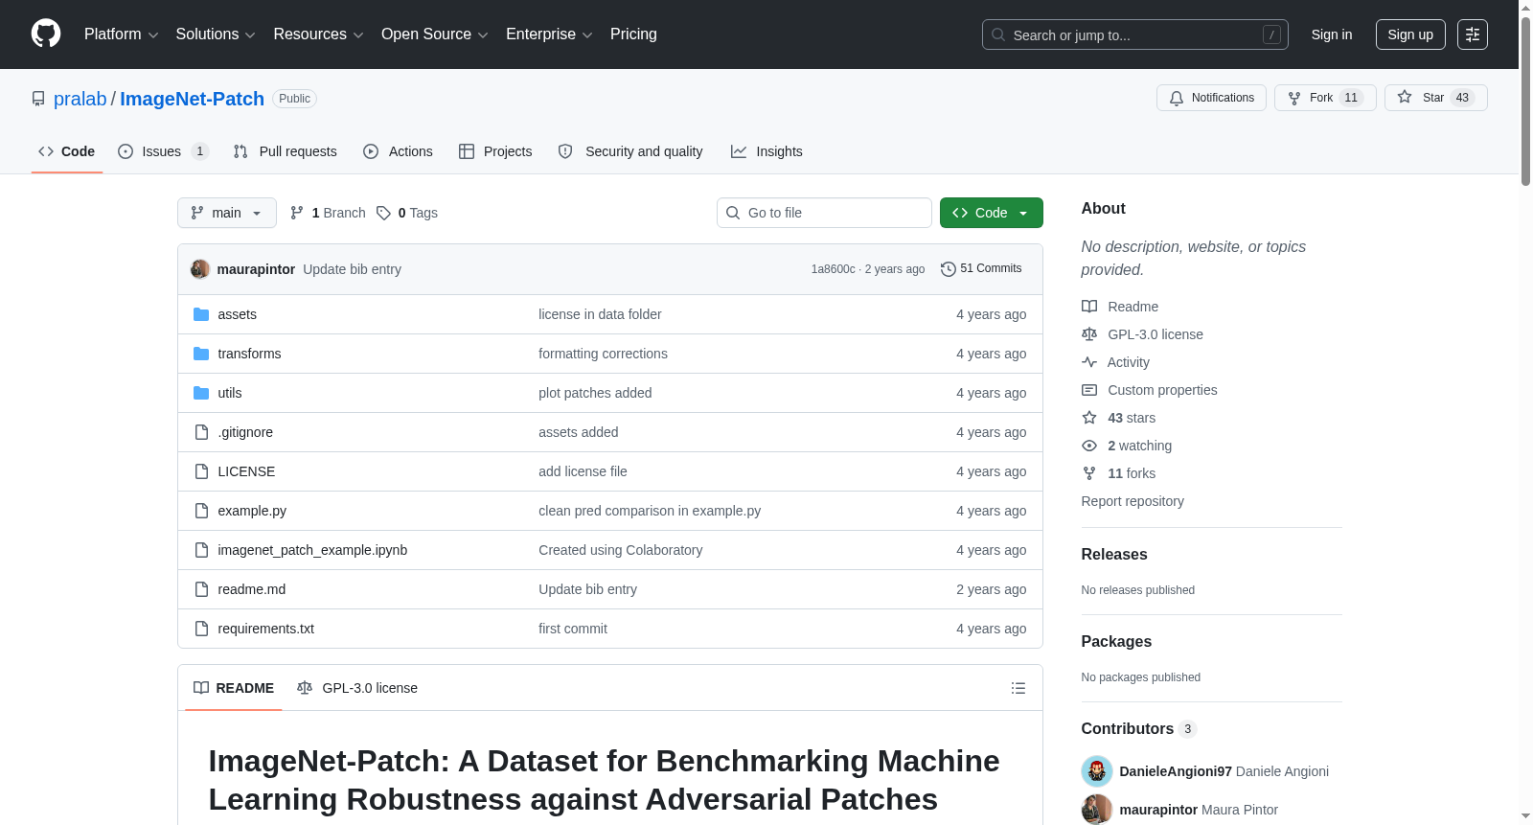Click the LICENSE file icon
Image resolution: width=1533 pixels, height=825 pixels.
tap(201, 471)
